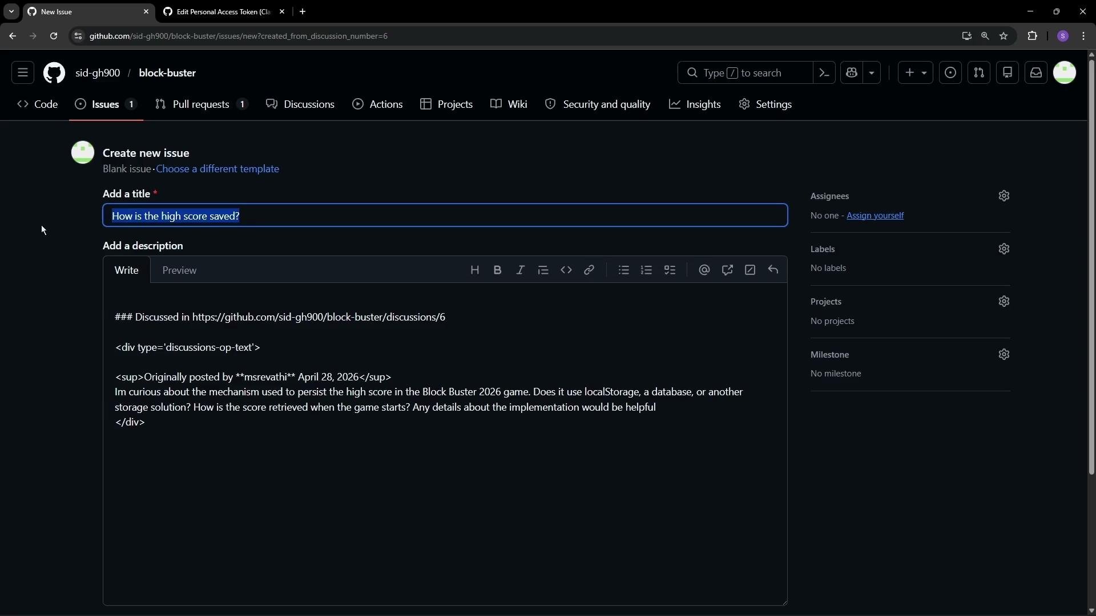The image size is (1096, 616).
Task: Switch to the Code tab
Action: 38,104
